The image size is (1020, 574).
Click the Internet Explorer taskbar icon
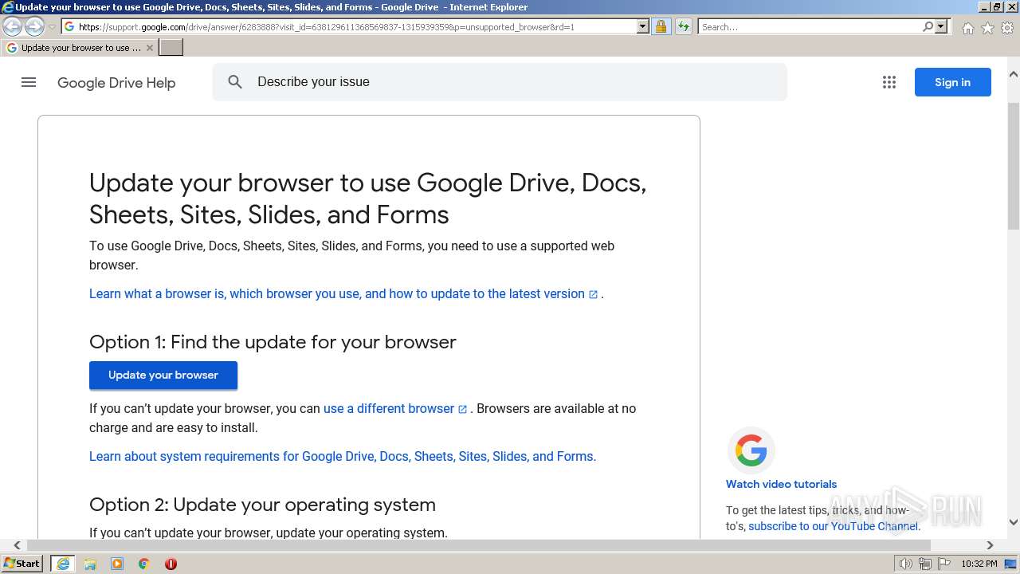tap(63, 564)
